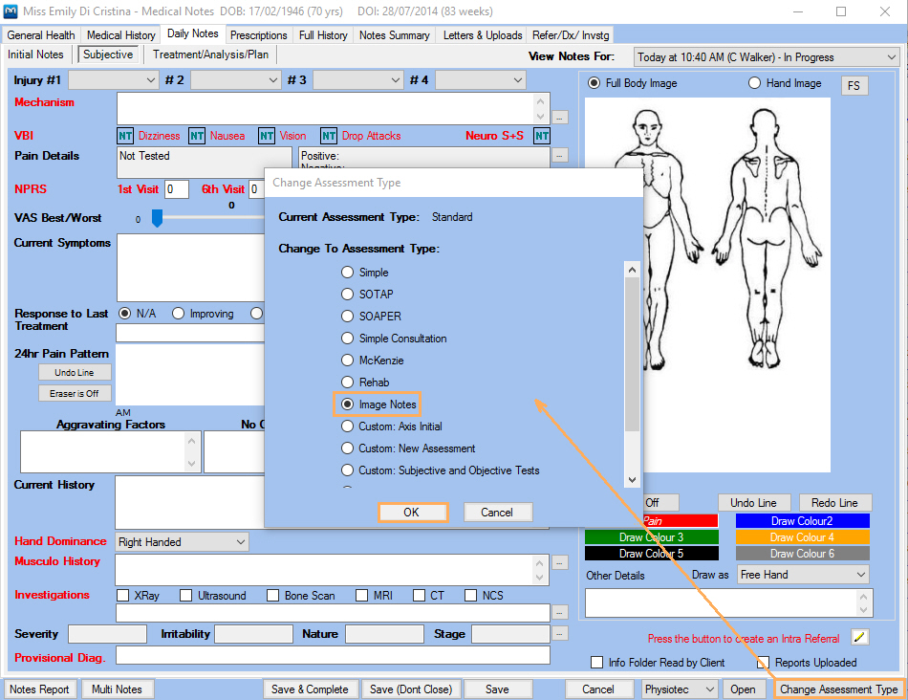908x700 pixels.
Task: Open the Severity row ellipsis button
Action: (x=559, y=633)
